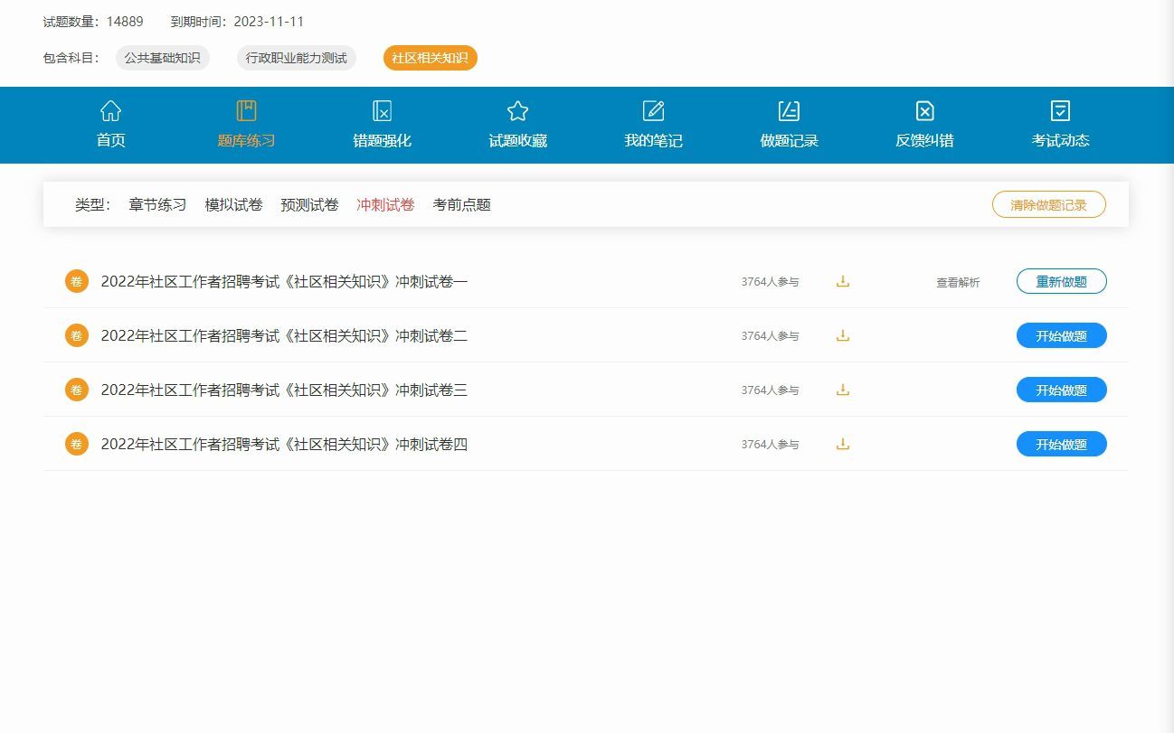Go to the 首页 nav label
1174x733 pixels.
[x=110, y=140]
